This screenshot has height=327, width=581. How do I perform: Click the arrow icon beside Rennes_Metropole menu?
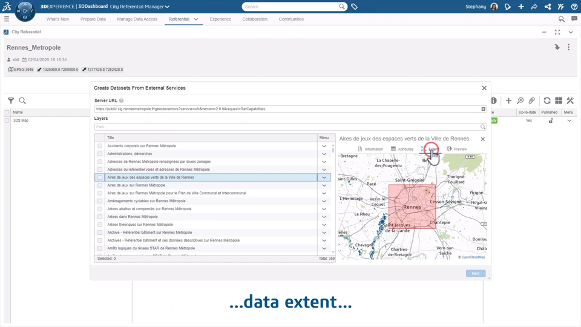point(557,47)
